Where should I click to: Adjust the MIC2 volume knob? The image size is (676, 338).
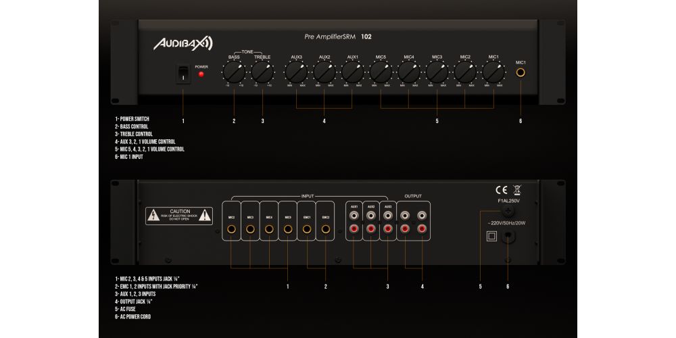[465, 72]
